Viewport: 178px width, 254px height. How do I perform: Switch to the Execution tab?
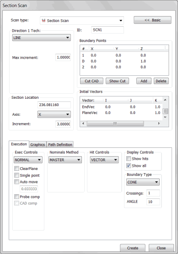click(x=19, y=144)
